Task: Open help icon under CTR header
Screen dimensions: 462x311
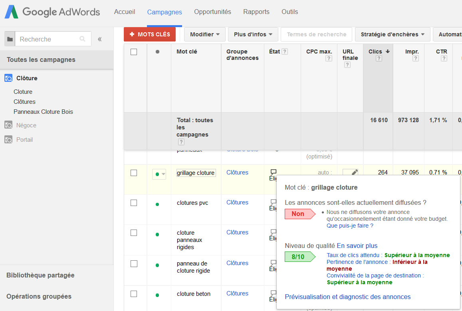Action: pos(444,58)
